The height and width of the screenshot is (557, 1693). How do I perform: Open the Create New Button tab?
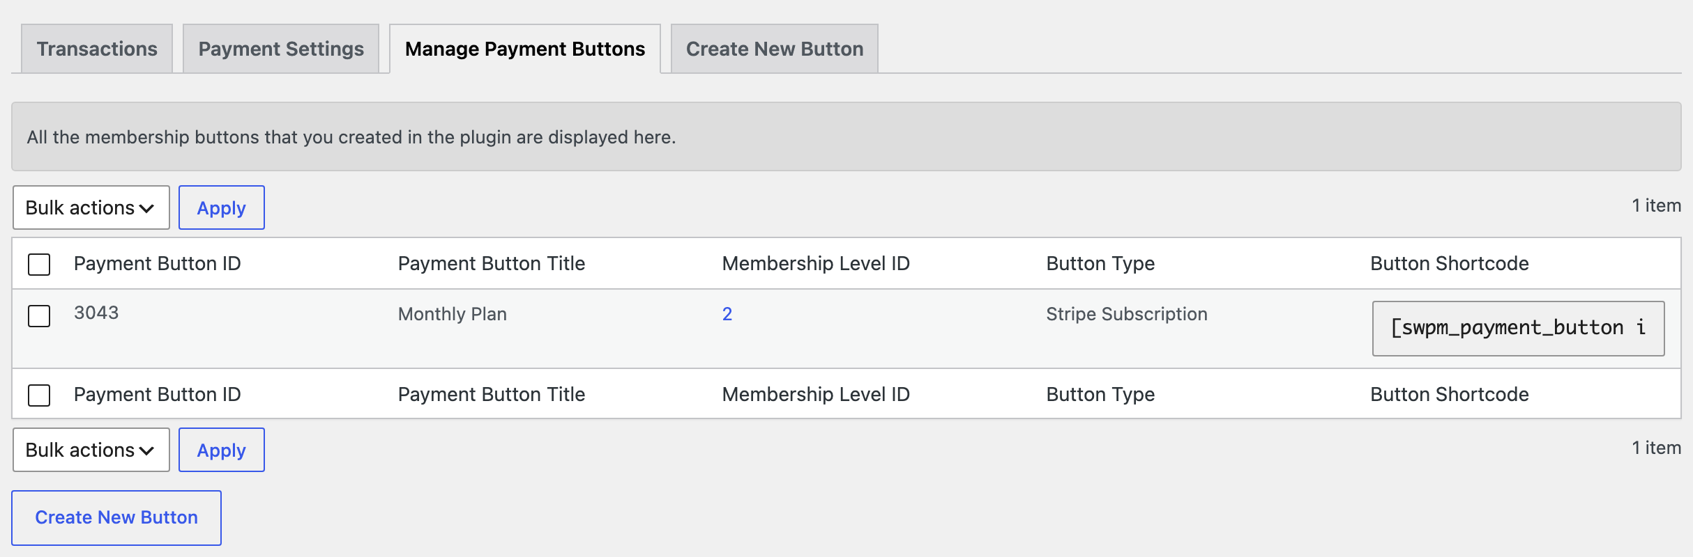(x=775, y=49)
